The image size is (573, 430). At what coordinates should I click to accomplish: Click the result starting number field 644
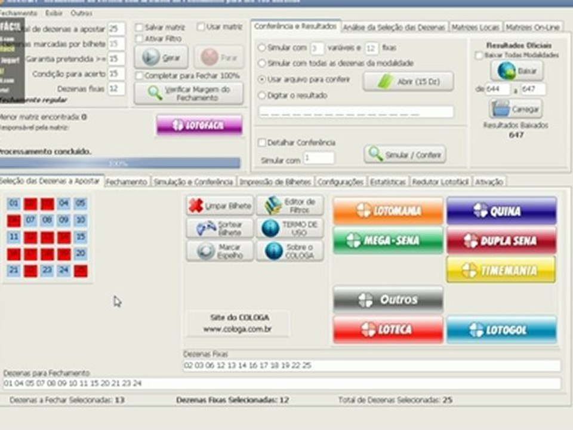497,89
